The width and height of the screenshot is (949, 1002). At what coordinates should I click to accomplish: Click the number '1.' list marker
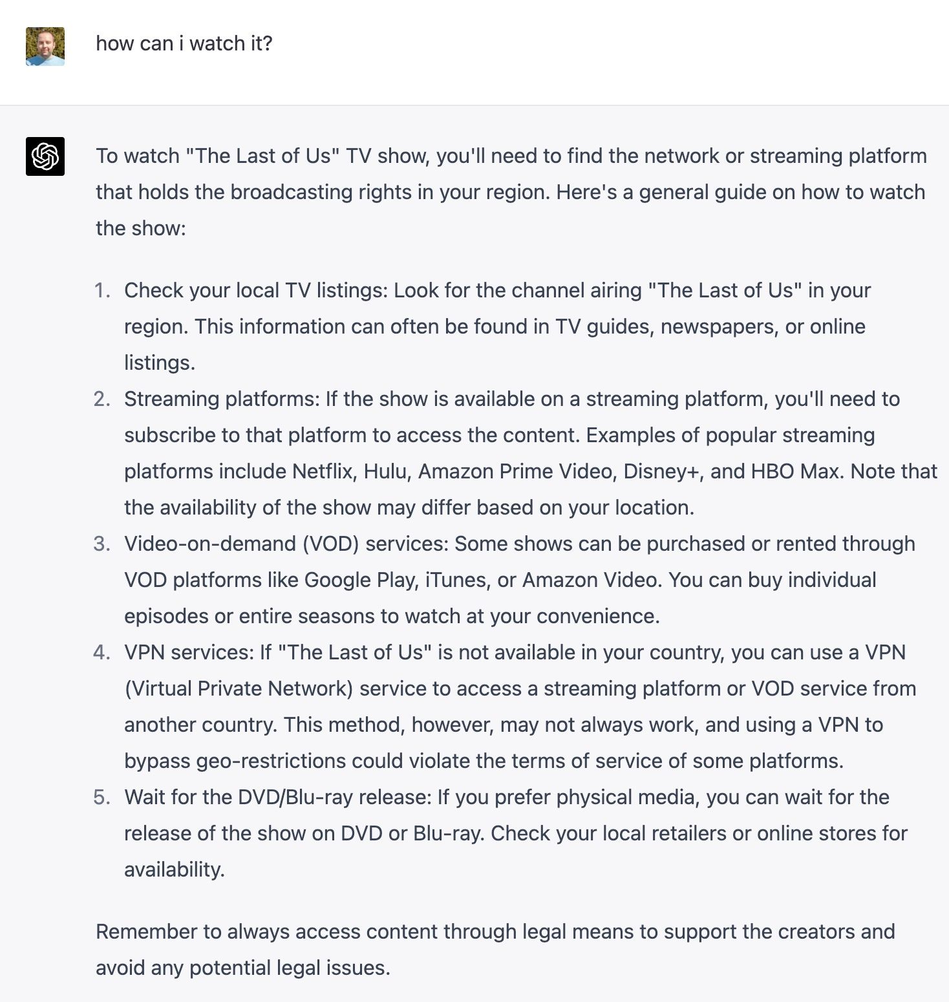click(x=102, y=290)
